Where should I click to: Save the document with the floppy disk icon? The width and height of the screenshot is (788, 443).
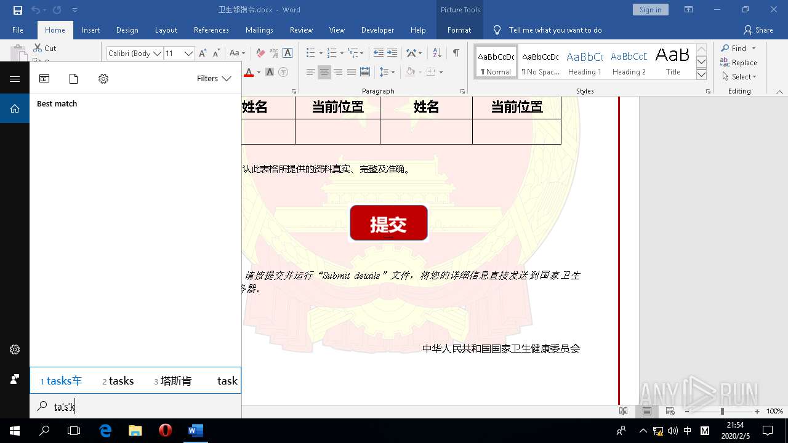coord(18,10)
